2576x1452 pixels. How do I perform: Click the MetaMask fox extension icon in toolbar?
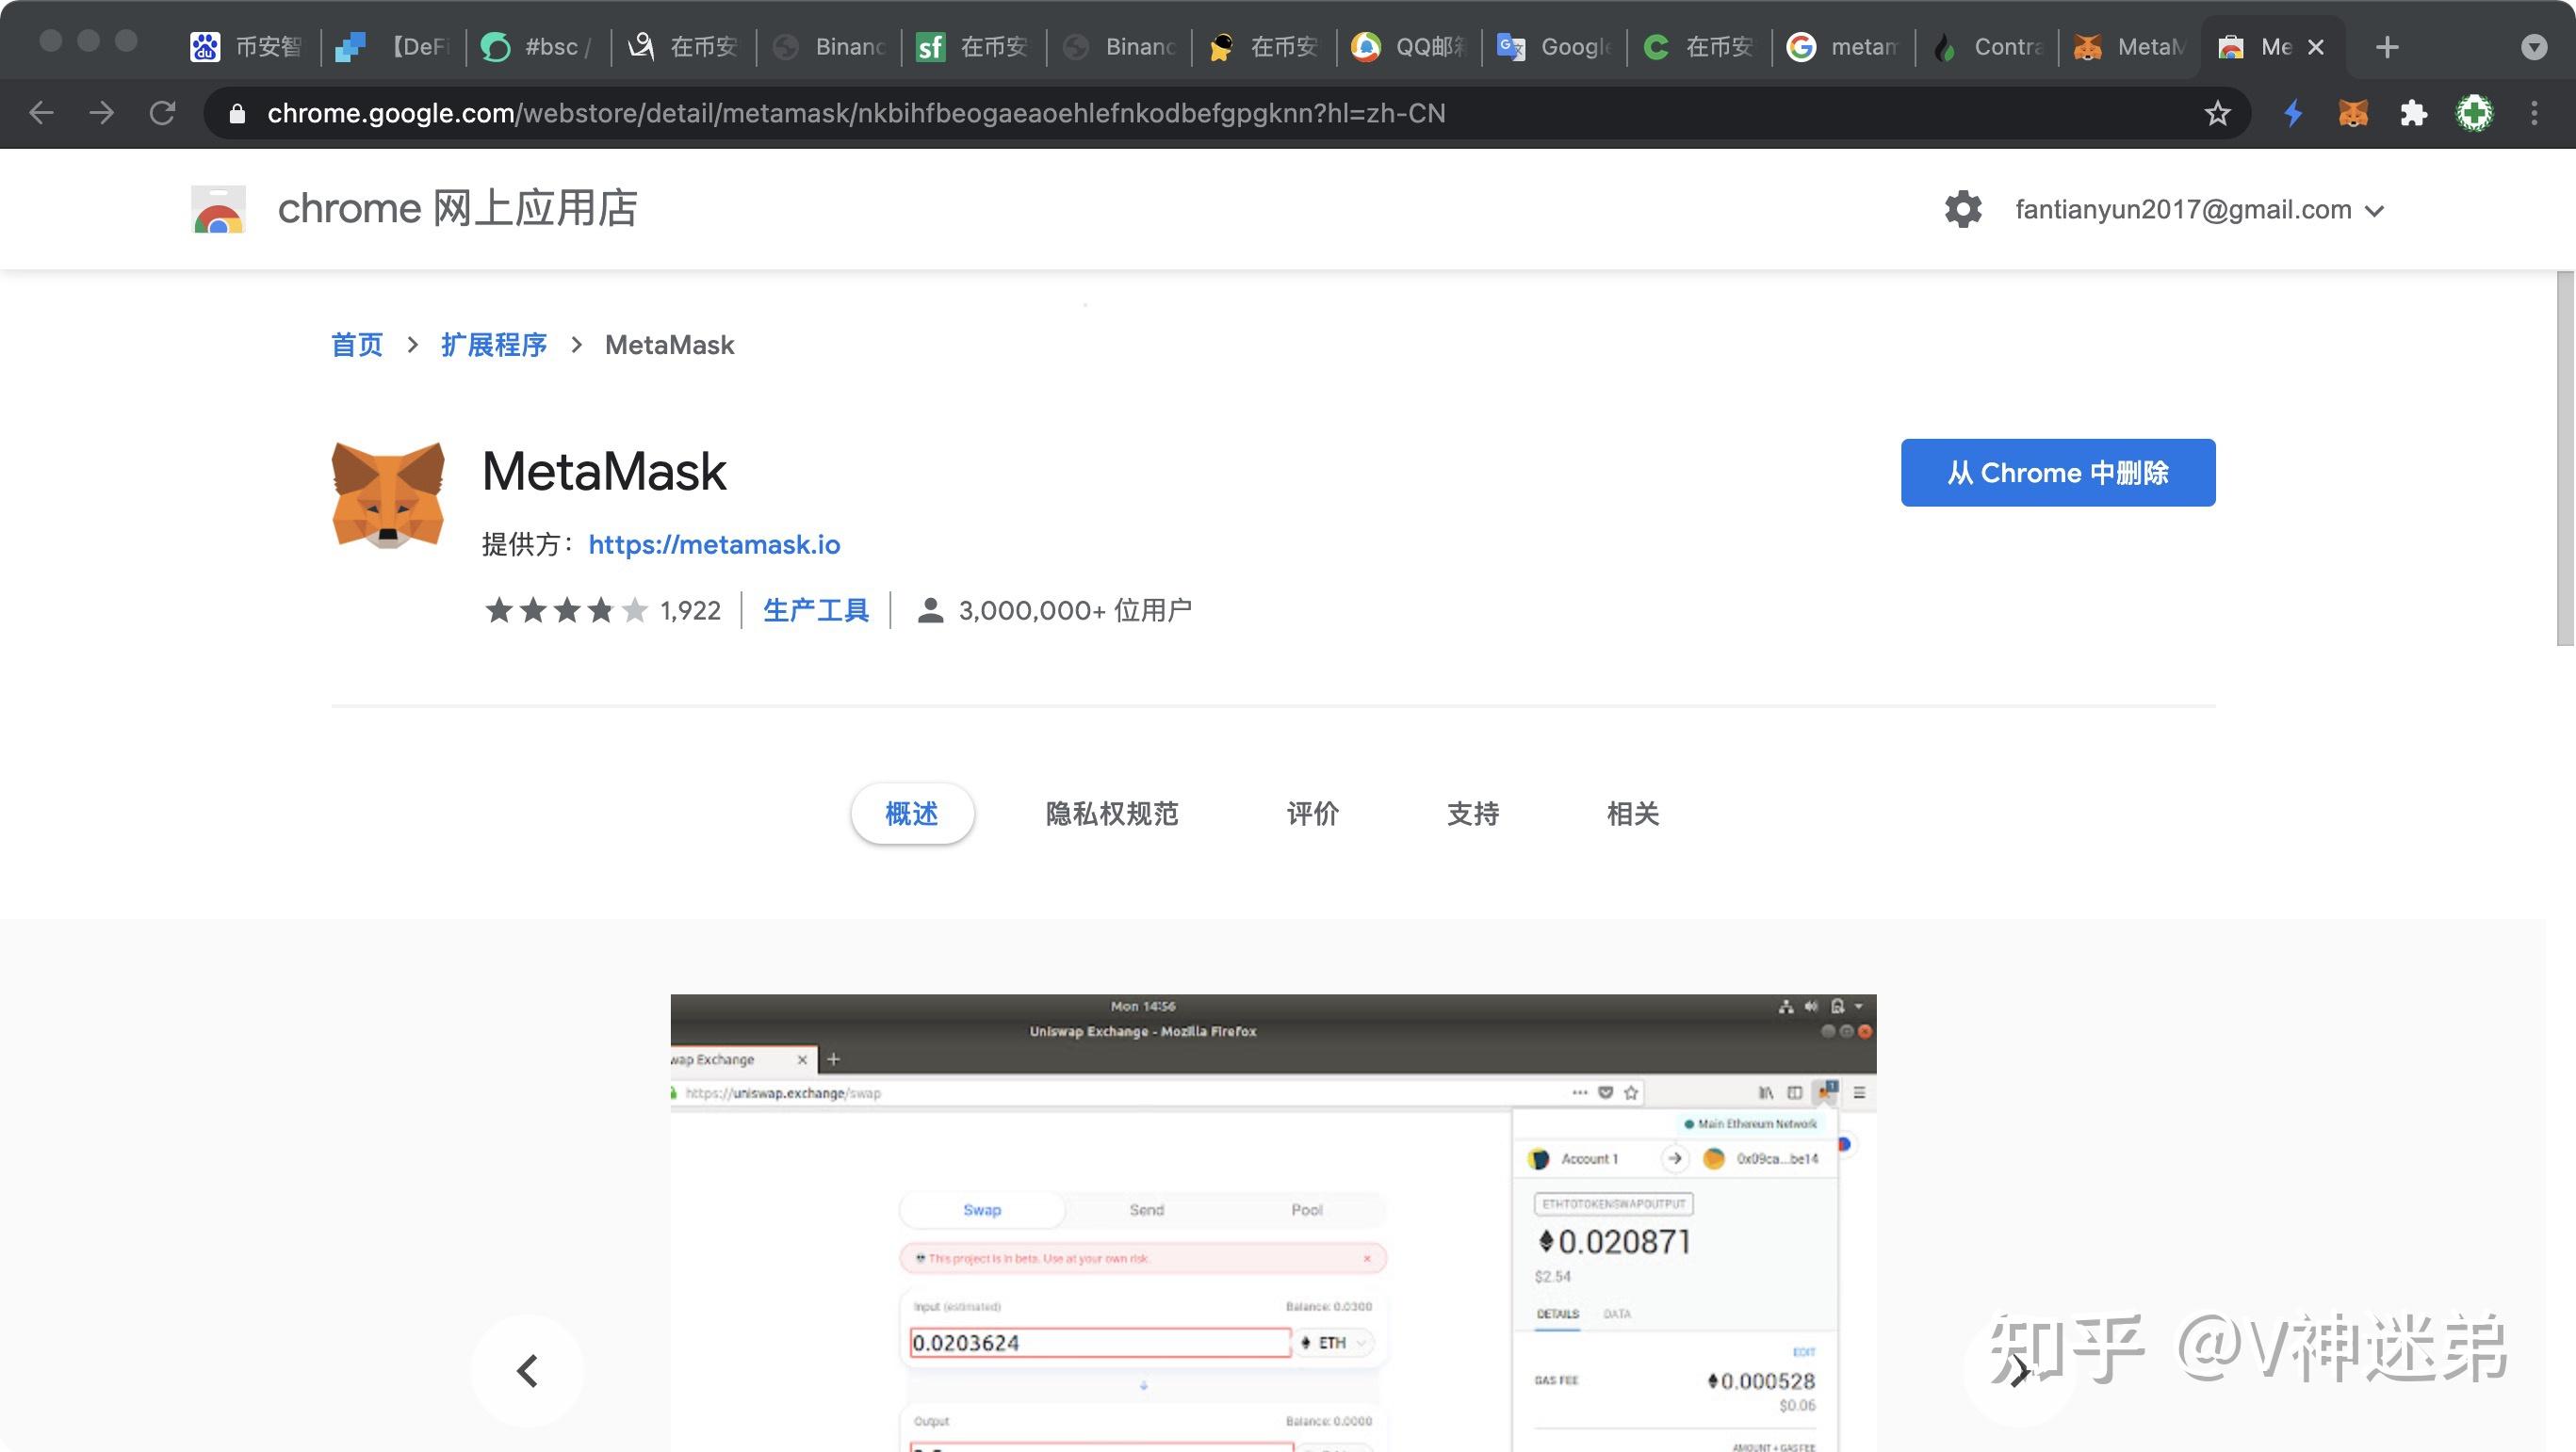click(x=2353, y=113)
